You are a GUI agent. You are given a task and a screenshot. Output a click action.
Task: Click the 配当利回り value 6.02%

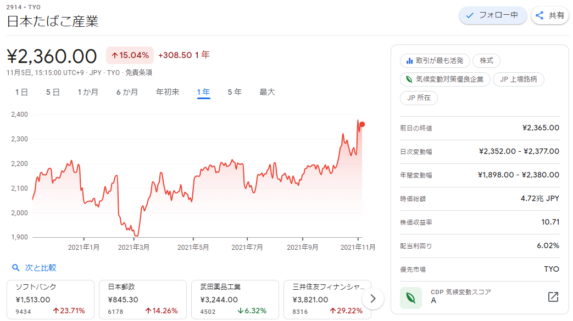pos(548,245)
